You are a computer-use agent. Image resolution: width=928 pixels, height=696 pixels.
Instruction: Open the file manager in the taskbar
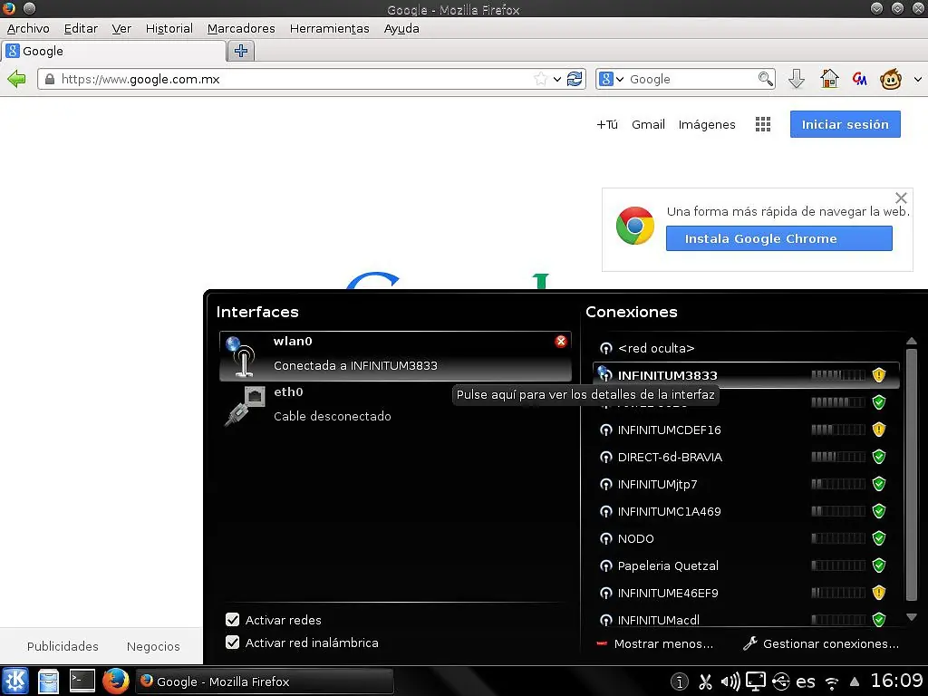(x=49, y=681)
